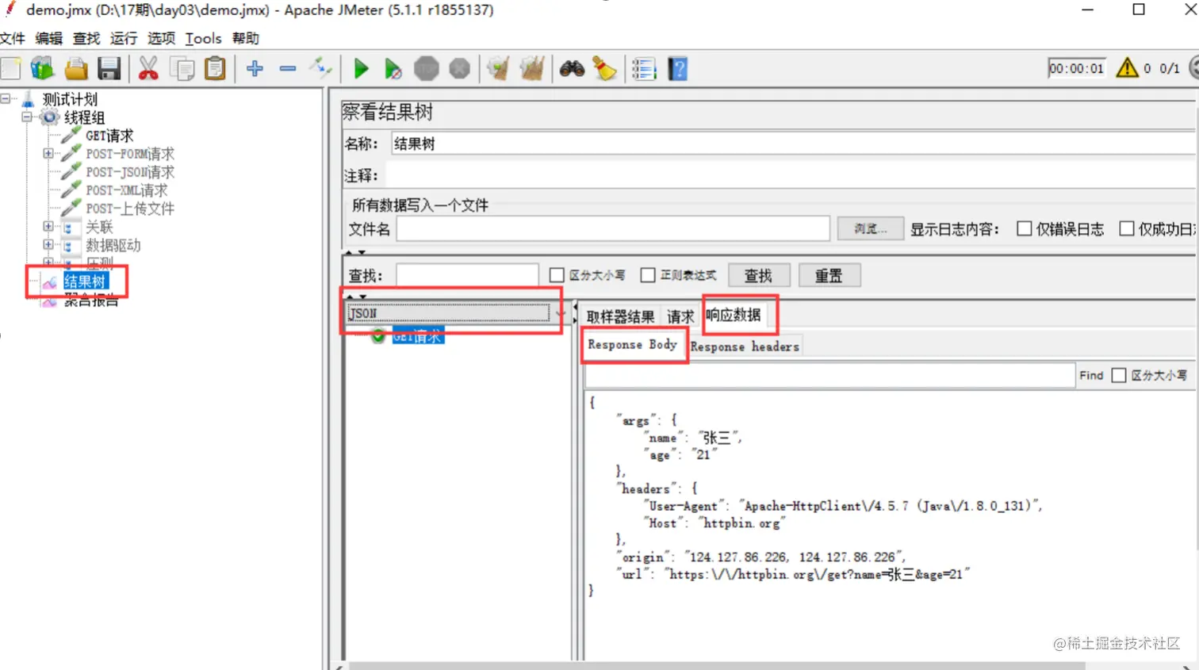Expand the 数据驱动 node
1199x670 pixels.
coord(48,244)
